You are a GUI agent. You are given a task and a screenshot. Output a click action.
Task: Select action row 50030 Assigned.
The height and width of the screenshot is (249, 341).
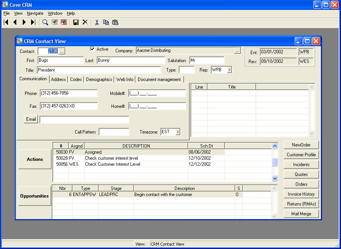coord(162,152)
